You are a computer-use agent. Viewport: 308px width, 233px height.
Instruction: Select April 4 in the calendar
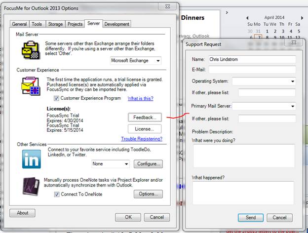pos(291,31)
